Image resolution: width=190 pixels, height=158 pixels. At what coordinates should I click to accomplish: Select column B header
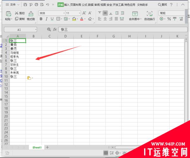(x=34, y=36)
